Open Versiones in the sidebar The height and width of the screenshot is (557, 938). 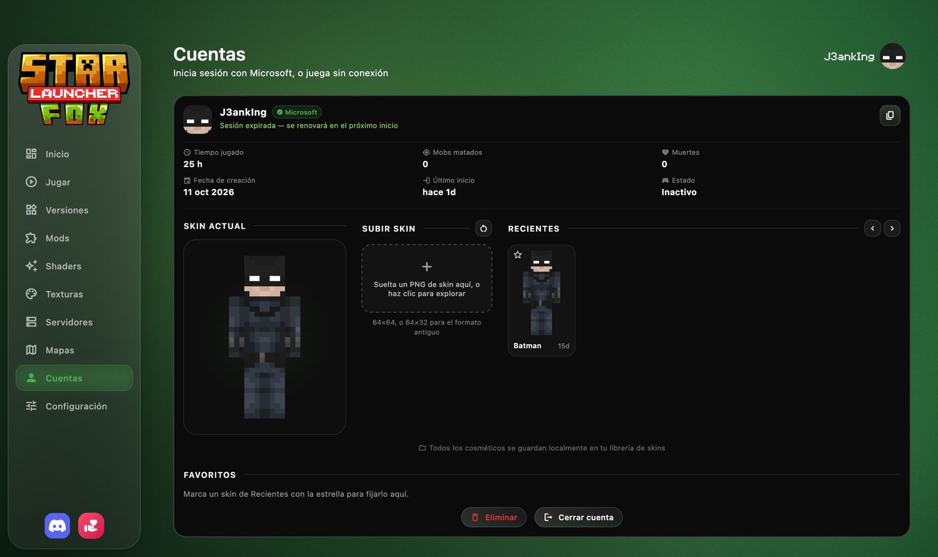click(x=74, y=210)
